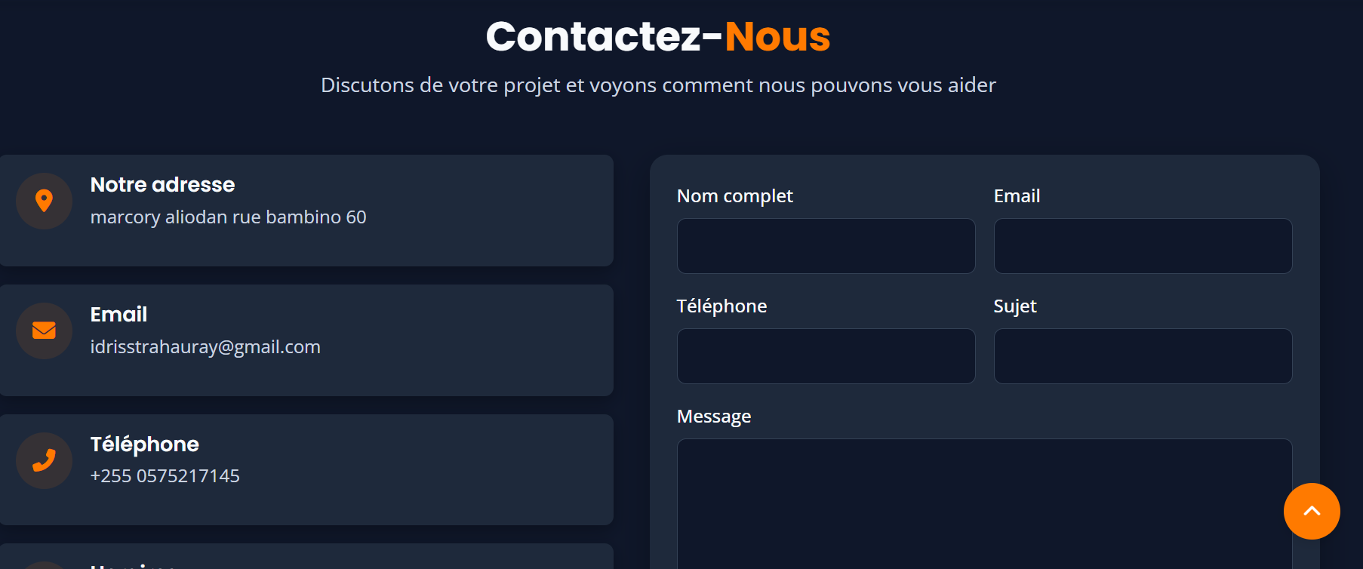Click the "Message" field label
The image size is (1363, 569).
pyautogui.click(x=713, y=417)
